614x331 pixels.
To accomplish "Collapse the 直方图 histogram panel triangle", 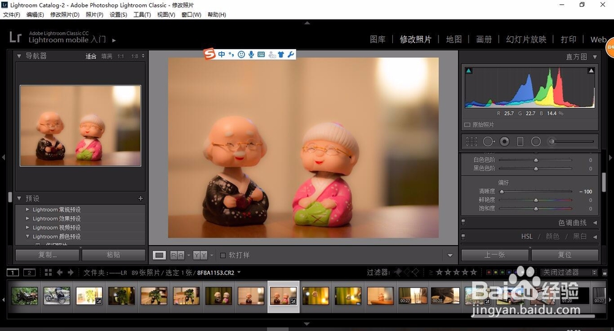I will (595, 56).
